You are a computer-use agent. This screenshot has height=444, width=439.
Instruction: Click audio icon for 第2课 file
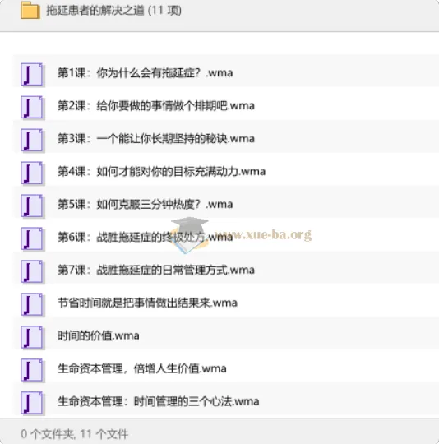[32, 108]
